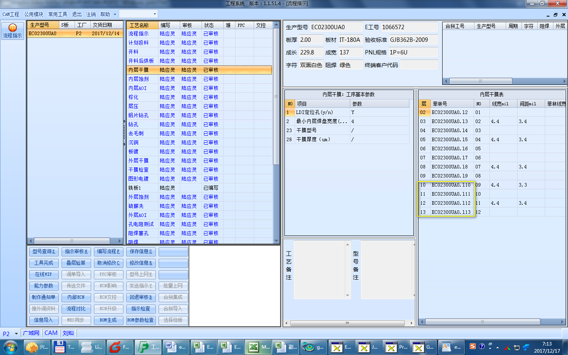The image size is (568, 355).
Task: Click the 广域网 status bar item
Action: click(x=31, y=333)
